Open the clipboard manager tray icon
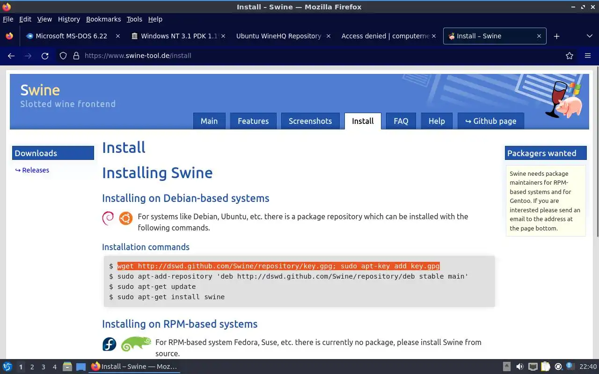This screenshot has height=374, width=599. (x=545, y=367)
